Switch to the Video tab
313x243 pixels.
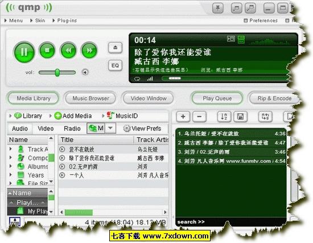pos(46,129)
